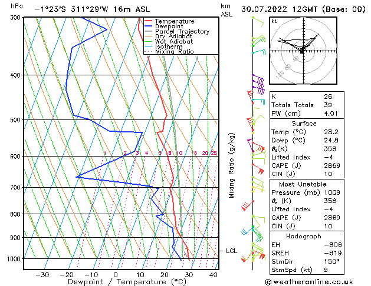Image resolution: width=371 pixels, height=286 pixels.
Task: Click the Most Unstable section header
Action: [303, 184]
